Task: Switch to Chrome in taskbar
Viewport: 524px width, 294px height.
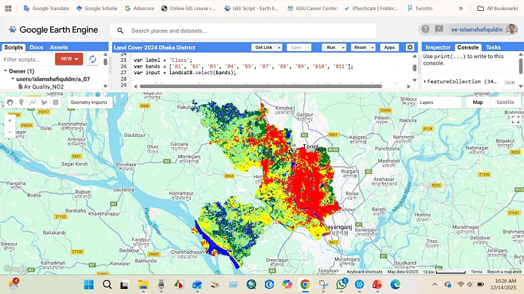Action: tap(305, 285)
